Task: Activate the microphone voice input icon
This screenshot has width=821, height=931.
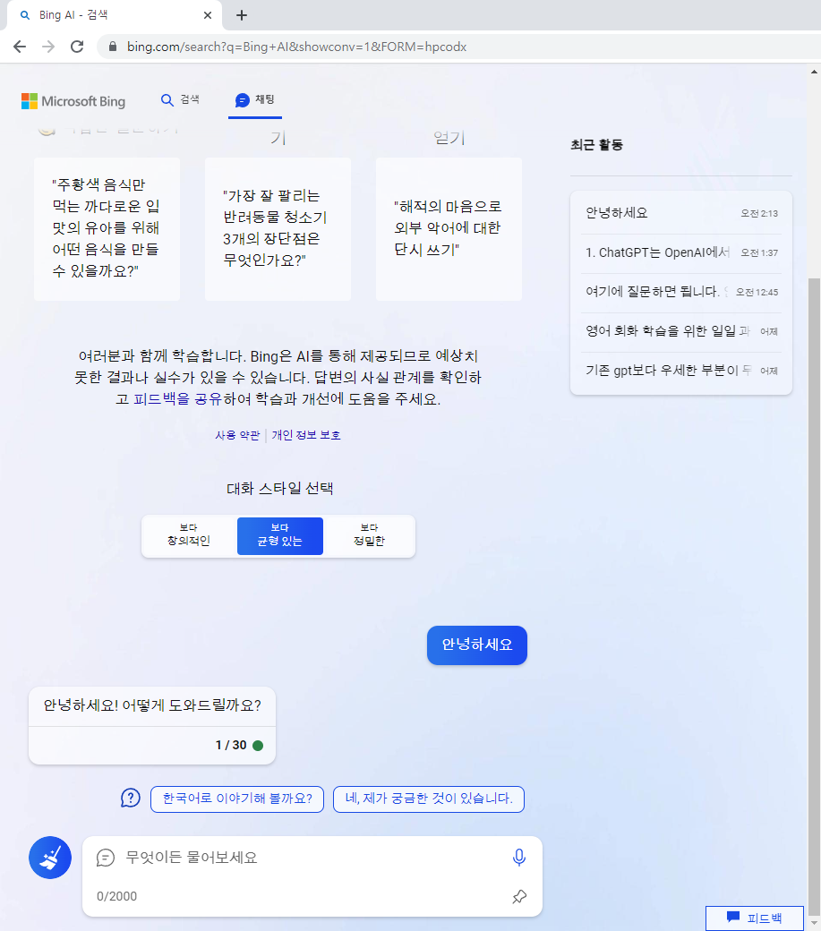Action: click(x=519, y=858)
